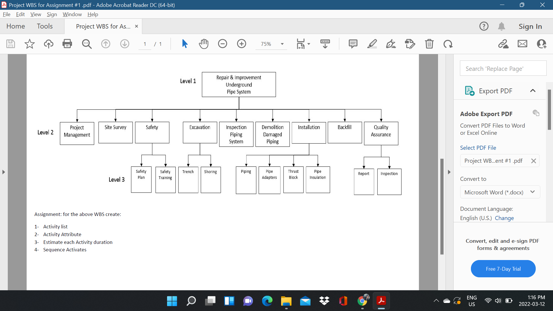This screenshot has height=311, width=553.
Task: Open the Highlight text tool
Action: [372, 44]
